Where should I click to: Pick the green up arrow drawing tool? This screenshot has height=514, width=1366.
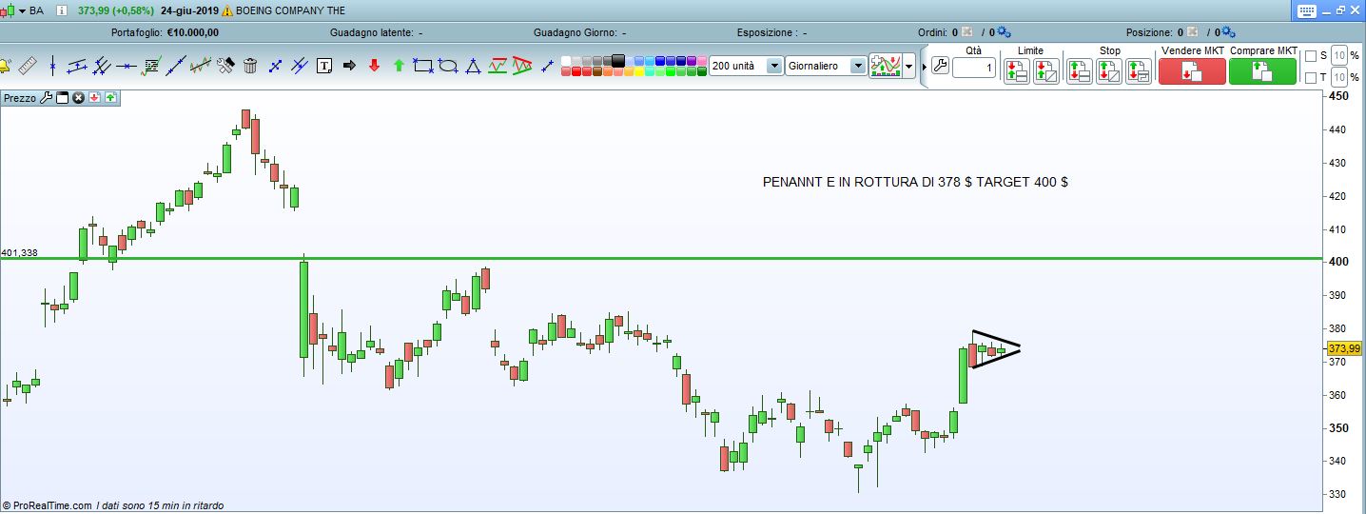click(399, 66)
